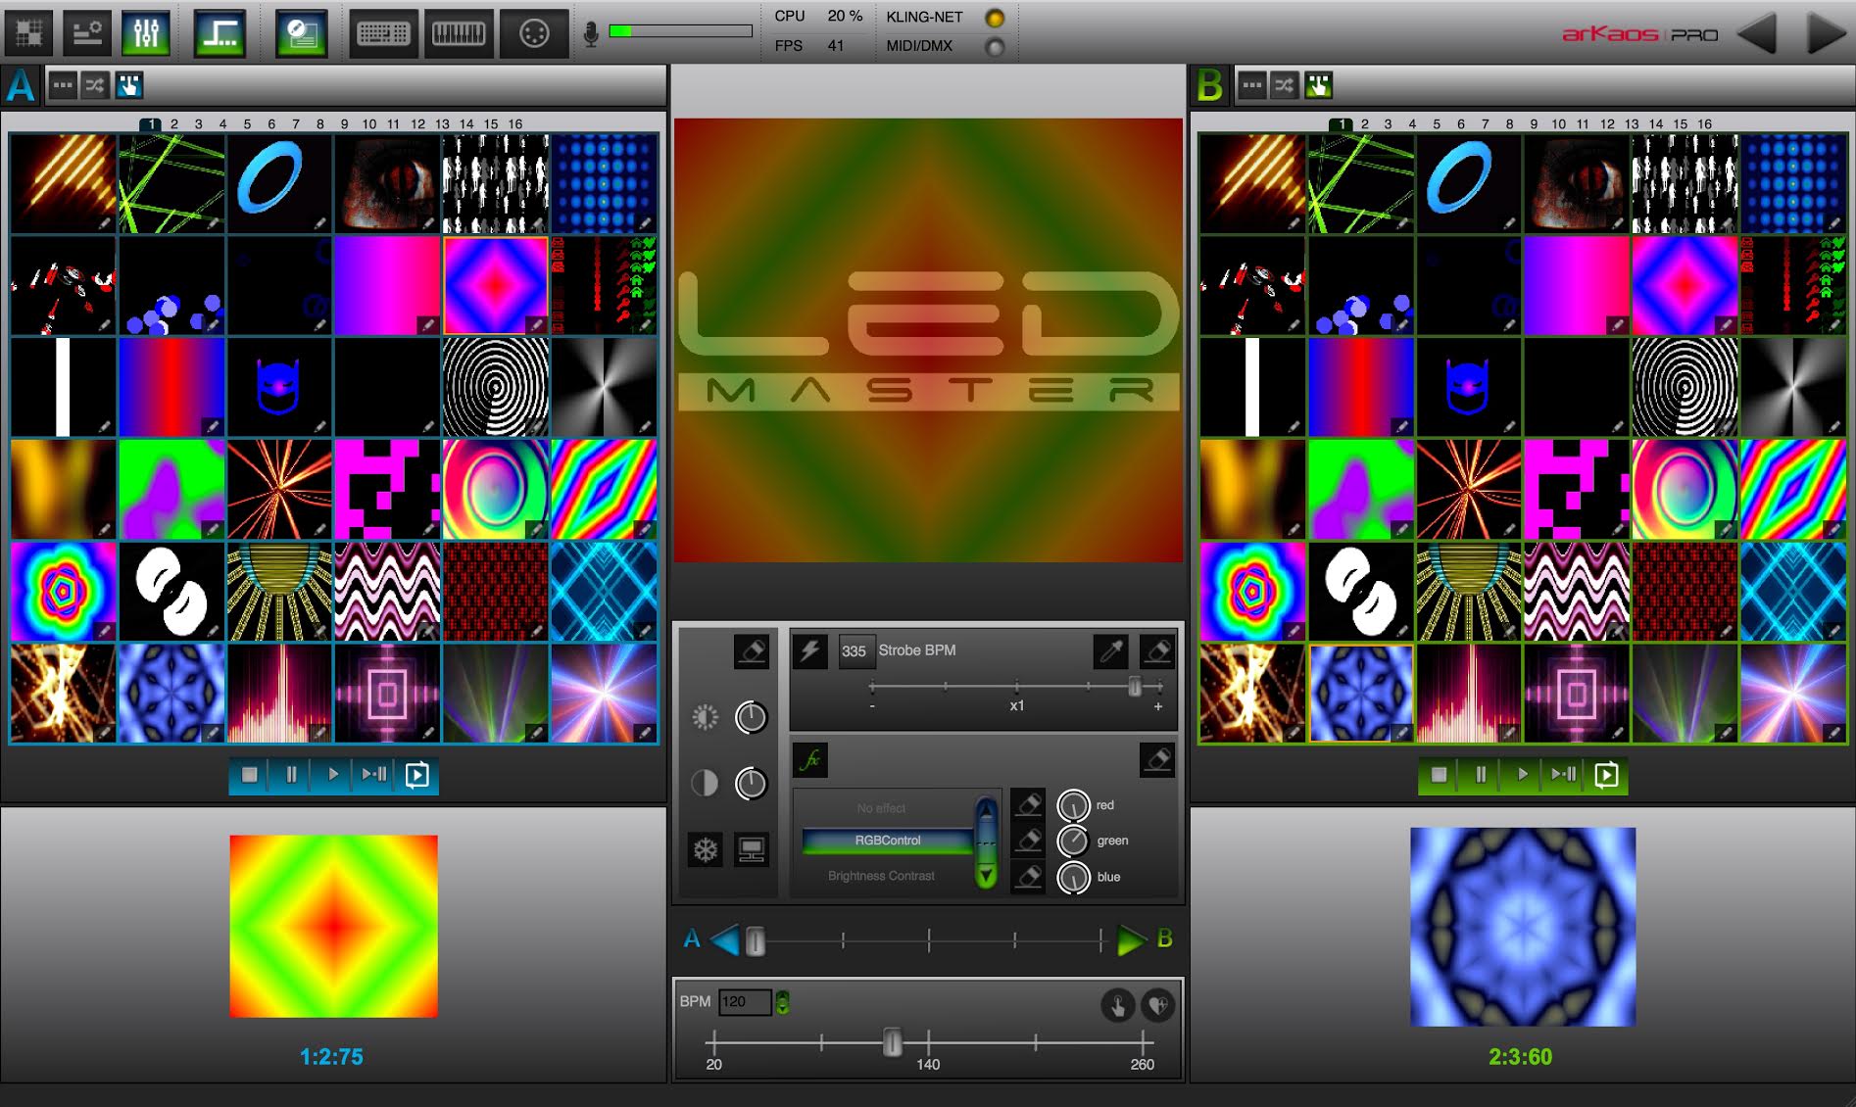Click green arrow to crossfade to deck B
The image size is (1856, 1107).
point(1132,940)
